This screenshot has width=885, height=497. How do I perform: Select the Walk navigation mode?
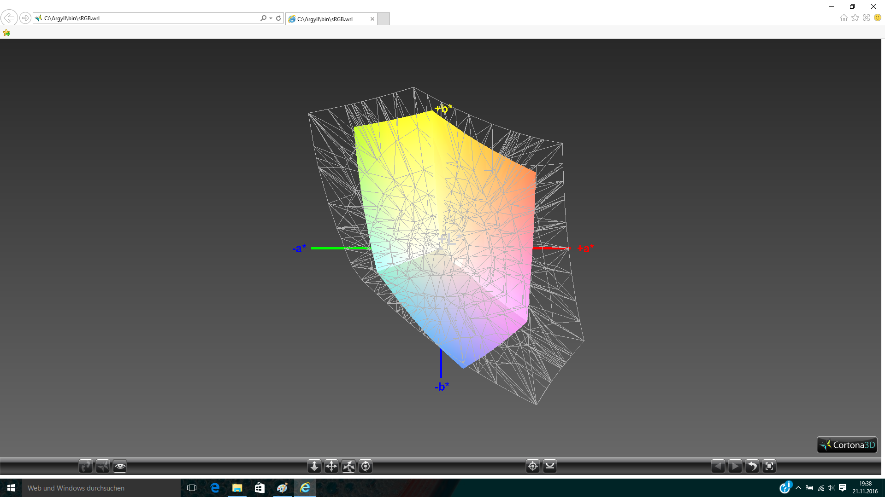pyautogui.click(x=86, y=466)
